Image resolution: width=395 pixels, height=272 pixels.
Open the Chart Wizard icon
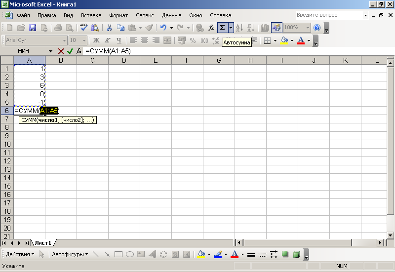point(265,28)
